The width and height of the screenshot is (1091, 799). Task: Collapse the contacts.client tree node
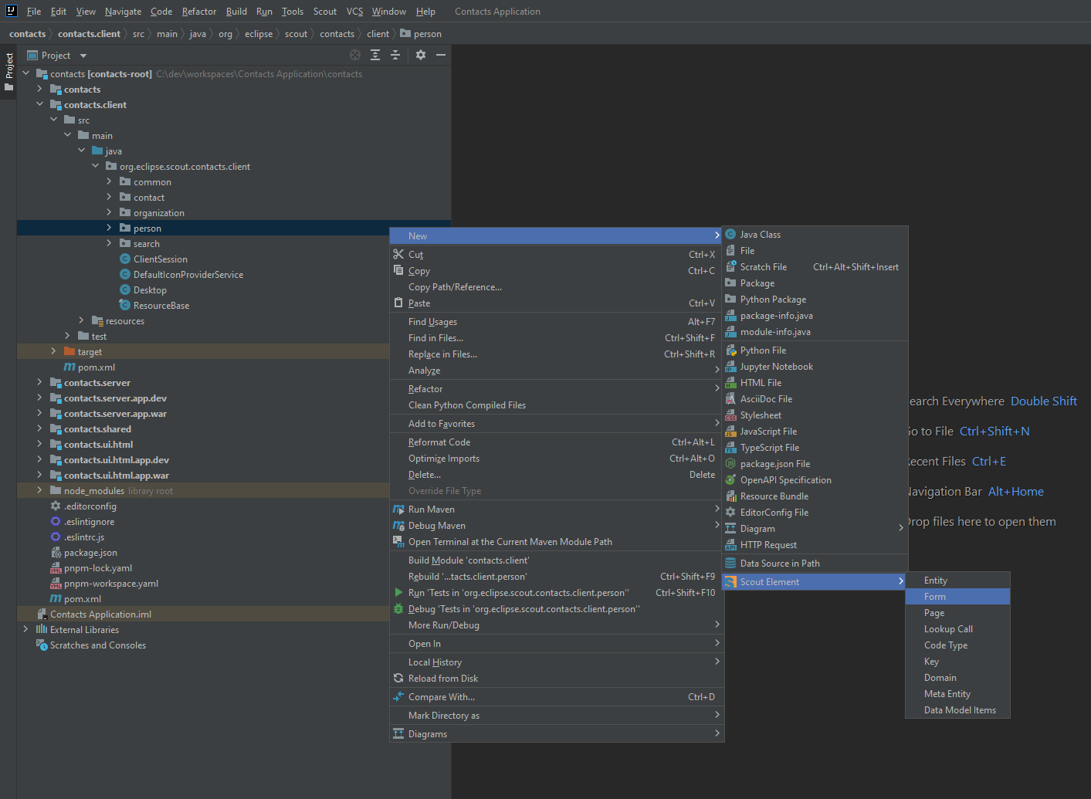[40, 104]
